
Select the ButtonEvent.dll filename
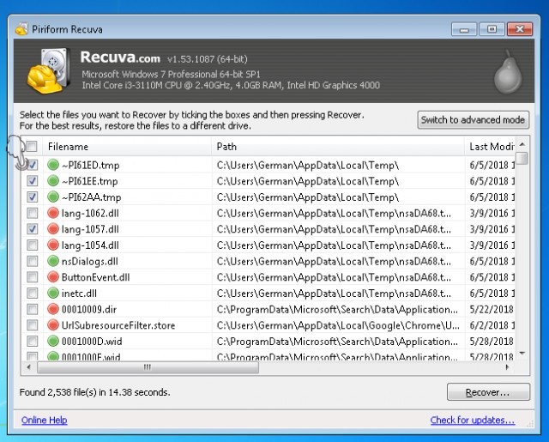(x=95, y=277)
